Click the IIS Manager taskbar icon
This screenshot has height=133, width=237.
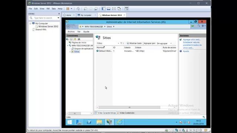109,122
